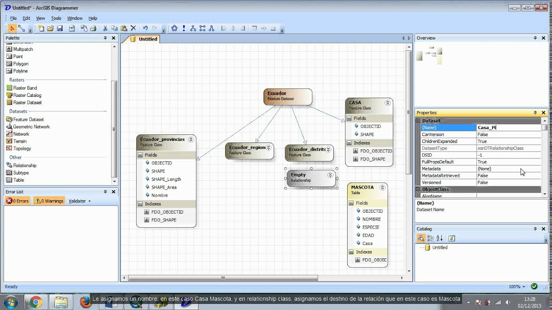Screen dimensions: 552x310
Task: Select the pointer tool in toolbar
Action: [12, 28]
